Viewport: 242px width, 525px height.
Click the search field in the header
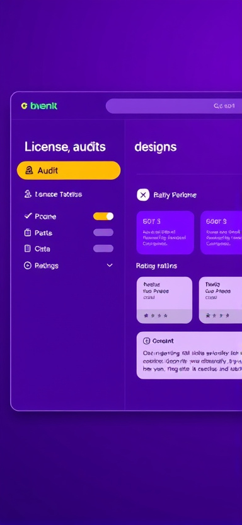click(x=174, y=106)
